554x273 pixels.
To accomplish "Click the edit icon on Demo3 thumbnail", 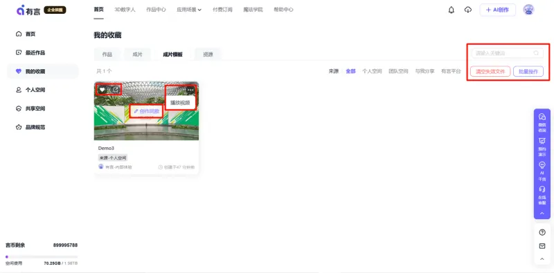I will point(115,90).
